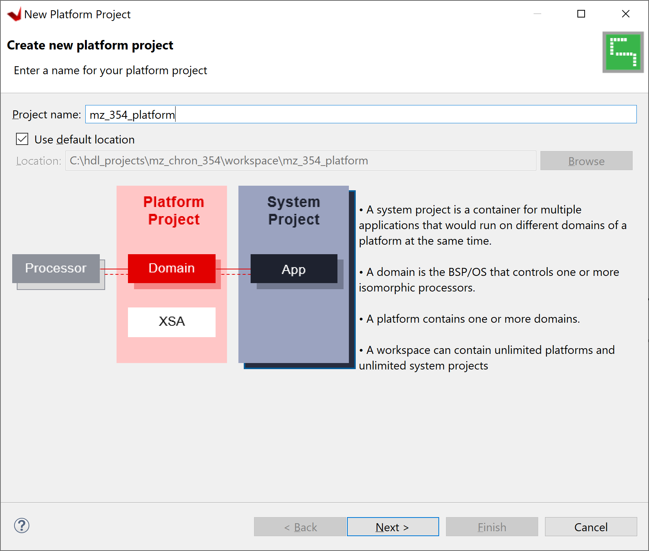Screen dimensions: 649x551
Task: Click the App block inside System Project
Action: (x=293, y=269)
